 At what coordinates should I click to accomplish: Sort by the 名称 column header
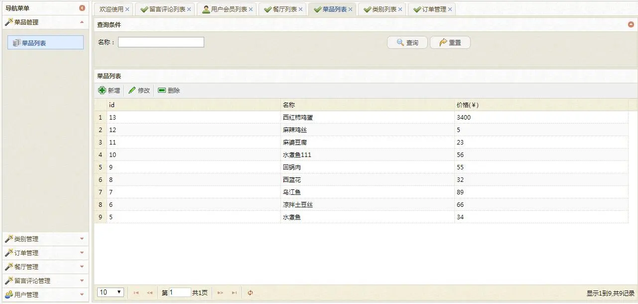368,105
